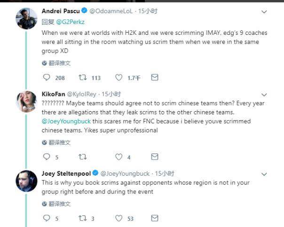View KikoFan's profile avatar

coord(26,102)
